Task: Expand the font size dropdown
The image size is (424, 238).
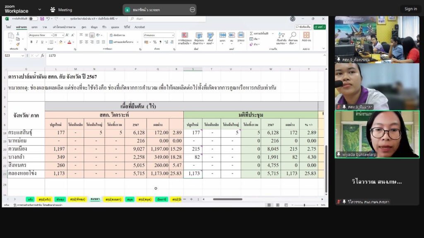Action: (63, 35)
